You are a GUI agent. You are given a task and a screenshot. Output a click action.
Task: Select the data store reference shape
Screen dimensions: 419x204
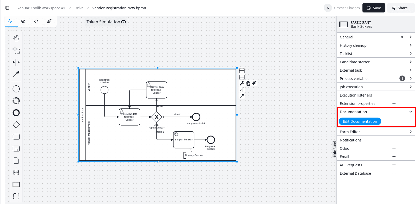pos(16,173)
